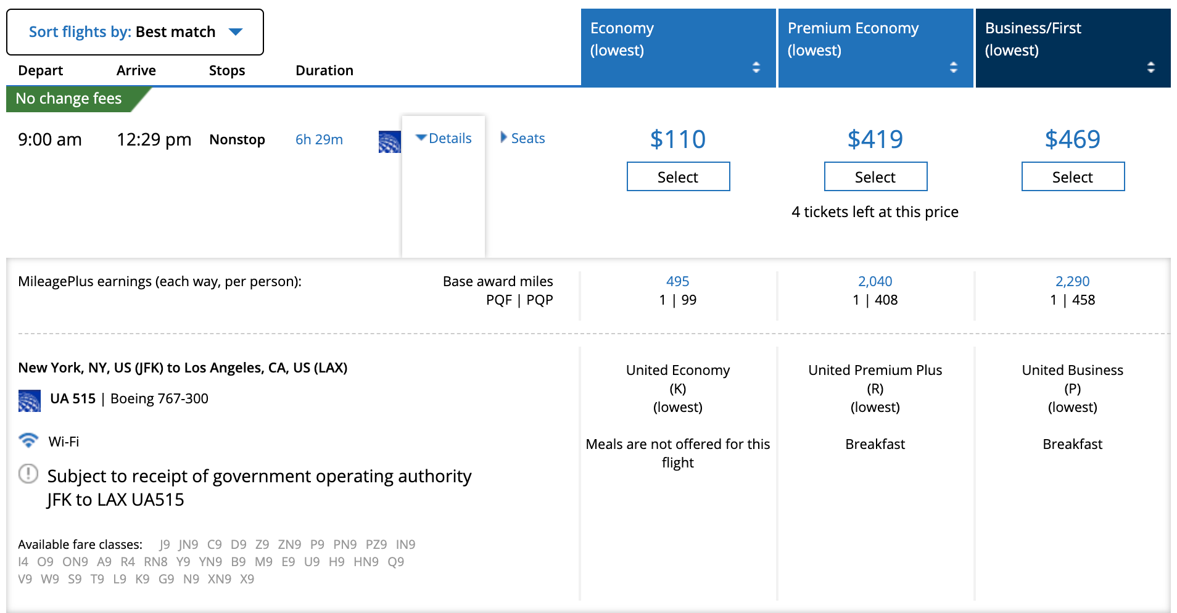This screenshot has width=1177, height=613.
Task: Click the 4 tickets left at this price text
Action: [875, 212]
